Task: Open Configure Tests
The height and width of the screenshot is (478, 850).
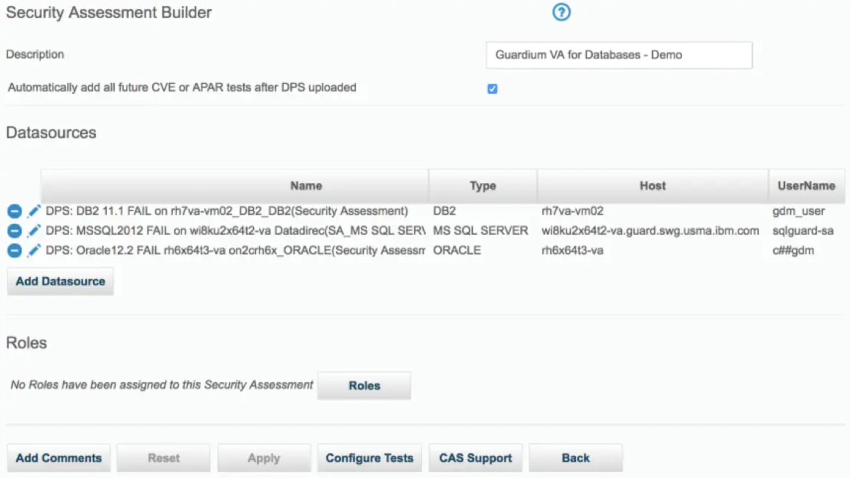Action: (x=369, y=458)
